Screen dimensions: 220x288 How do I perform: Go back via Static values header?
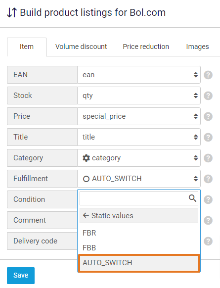pos(139,216)
